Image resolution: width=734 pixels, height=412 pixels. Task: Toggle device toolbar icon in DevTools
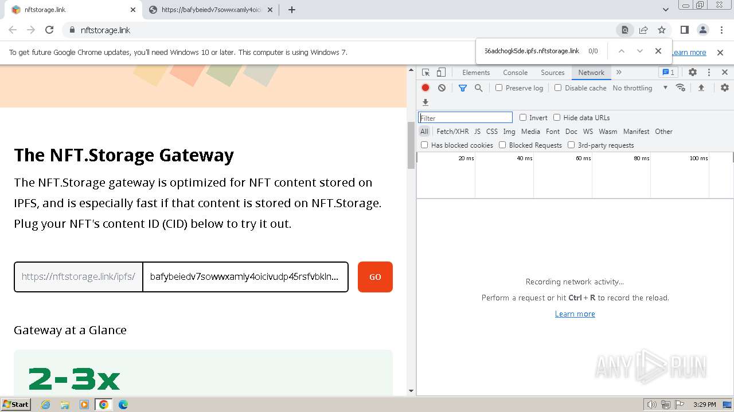[x=441, y=73]
